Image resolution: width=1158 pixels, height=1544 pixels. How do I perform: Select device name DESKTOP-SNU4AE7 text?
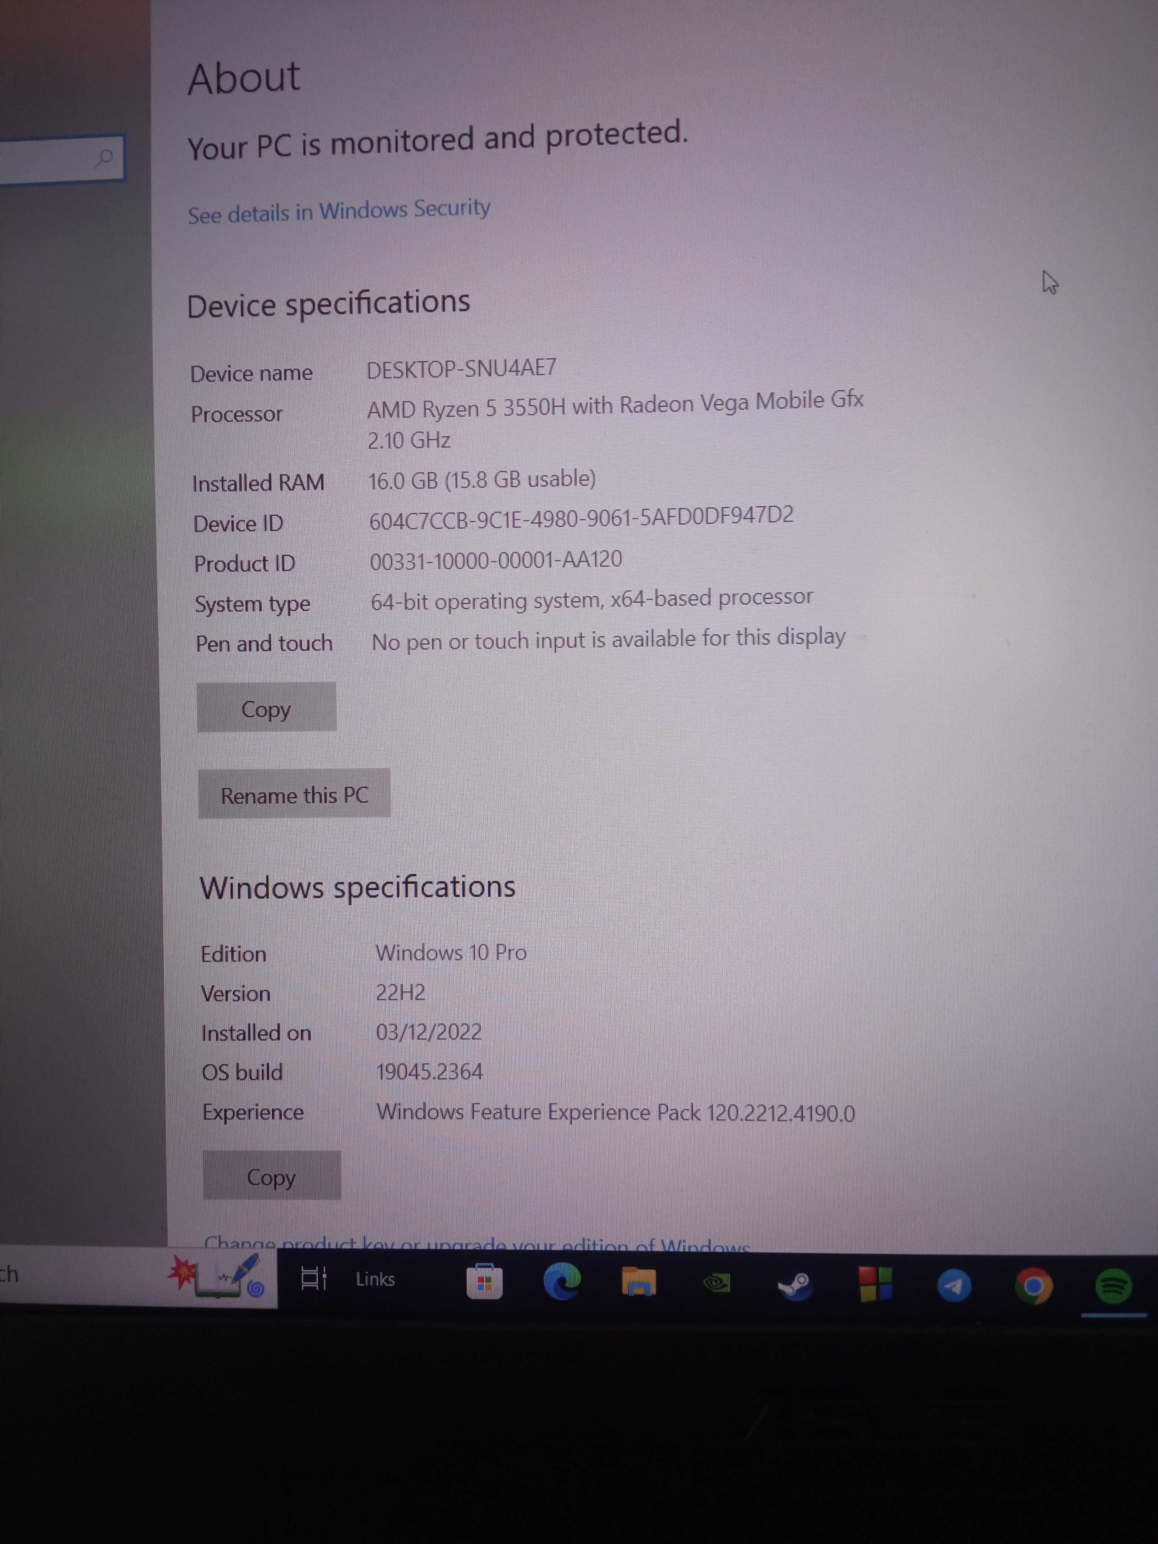point(461,369)
